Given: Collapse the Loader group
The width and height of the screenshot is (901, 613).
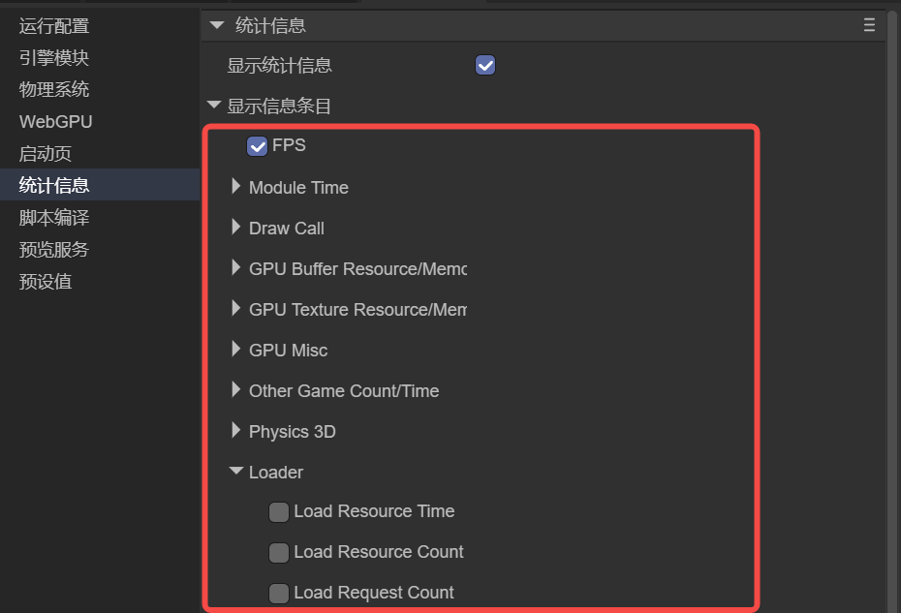Looking at the screenshot, I should coord(235,472).
